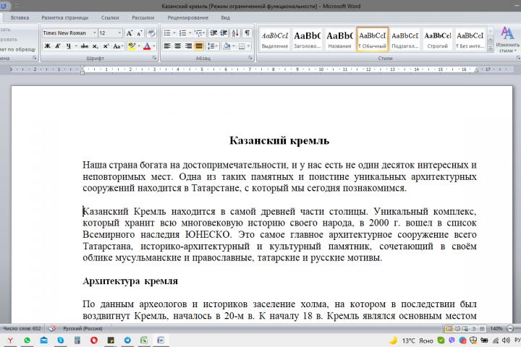
Task: Increase the paragraph indent
Action: 224,33
